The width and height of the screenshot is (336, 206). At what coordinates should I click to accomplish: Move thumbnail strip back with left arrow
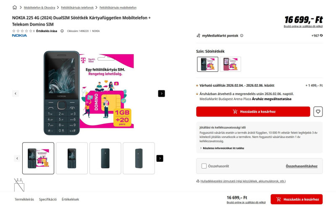[x=17, y=158]
